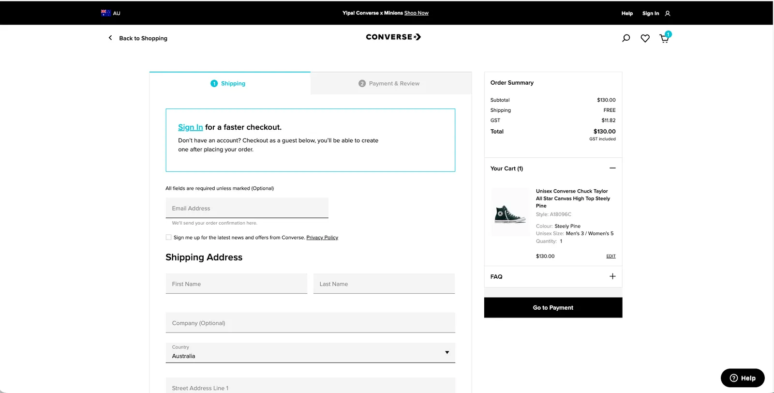Click the Chuck Taylor shoe thumbnail
Viewport: 774px width, 393px height.
(510, 212)
